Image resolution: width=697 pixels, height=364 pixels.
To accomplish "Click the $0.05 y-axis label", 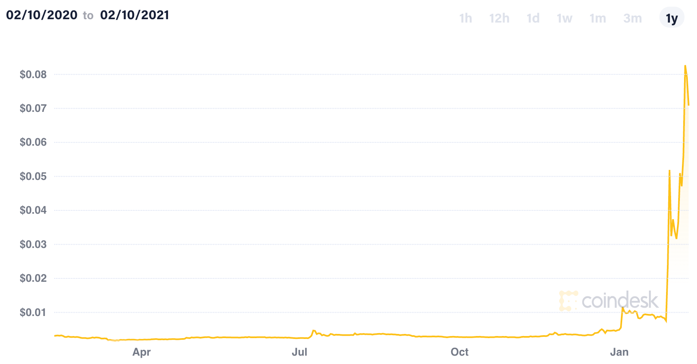I will [33, 176].
